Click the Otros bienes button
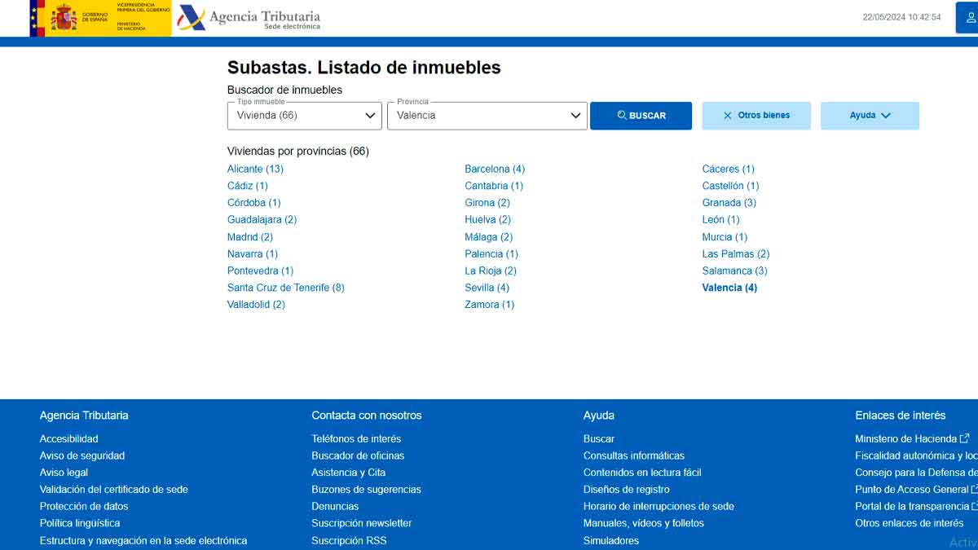This screenshot has height=550, width=978. click(756, 116)
